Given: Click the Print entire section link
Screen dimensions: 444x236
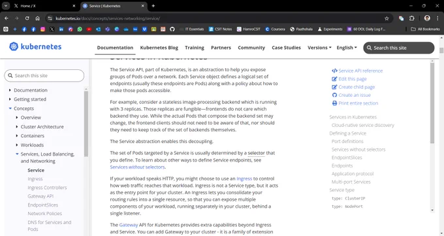Looking at the screenshot, I should click(x=355, y=103).
